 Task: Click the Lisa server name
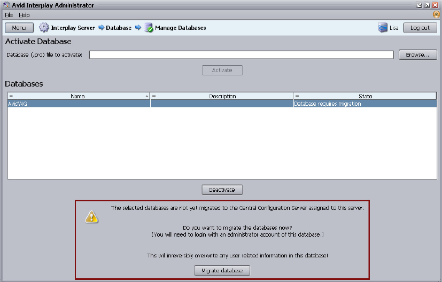point(394,28)
